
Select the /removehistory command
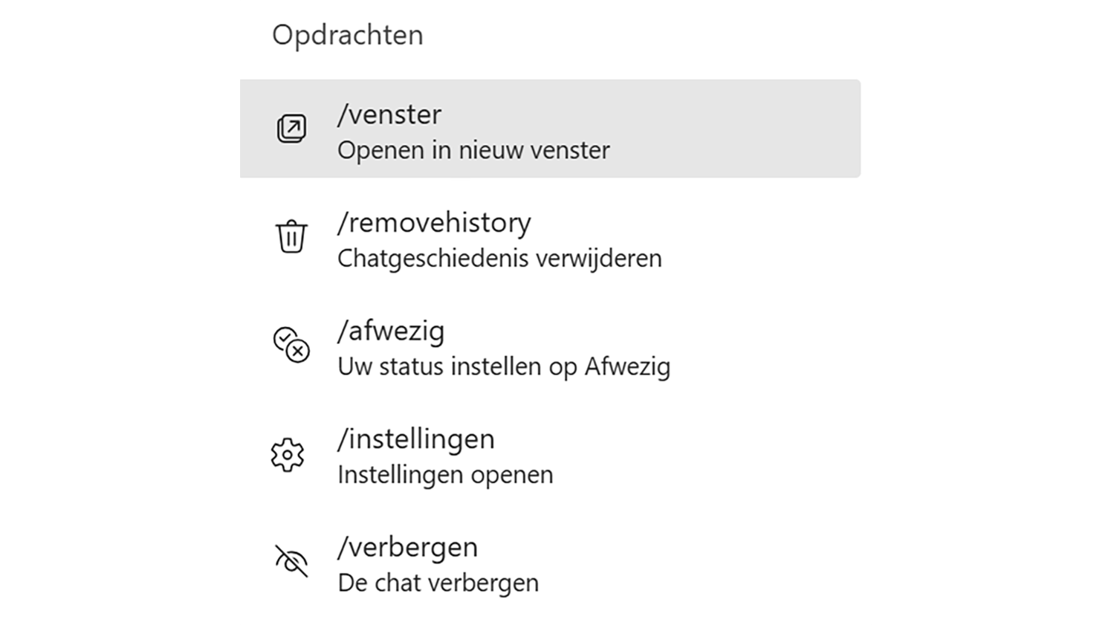(434, 222)
